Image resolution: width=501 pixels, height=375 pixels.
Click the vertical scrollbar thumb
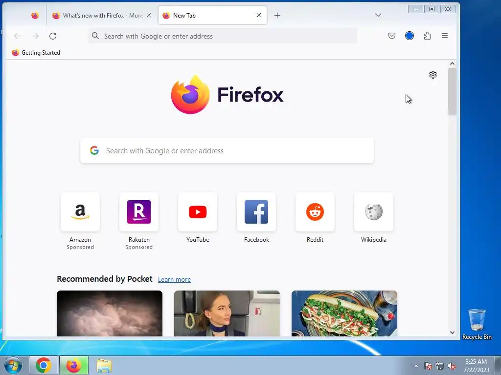[x=452, y=92]
